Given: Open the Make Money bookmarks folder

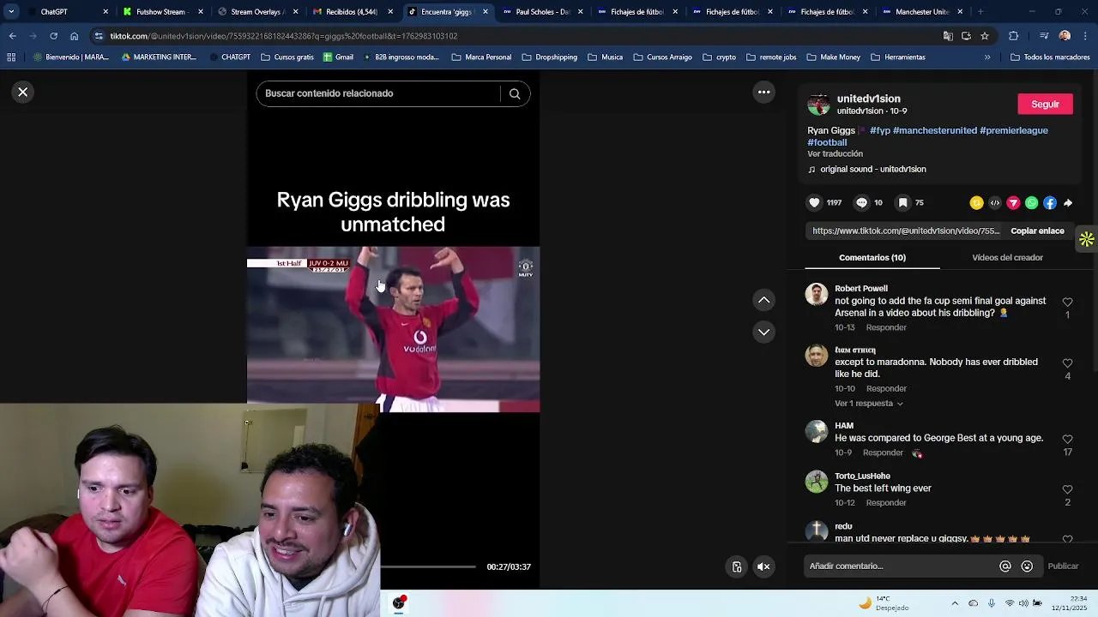Looking at the screenshot, I should [x=833, y=57].
